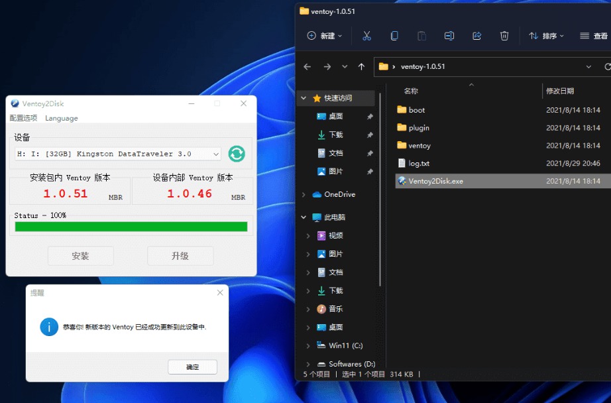The height and width of the screenshot is (403, 611).
Task: Open the device dropdown showing Kingston DataTraveler
Action: [x=118, y=154]
